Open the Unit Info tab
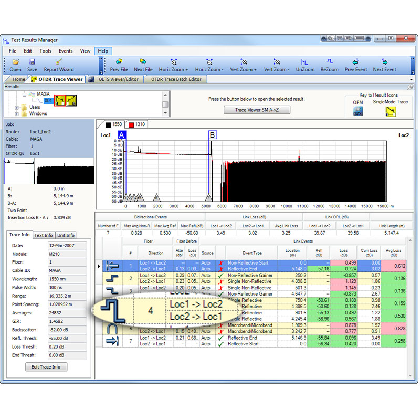 coord(66,235)
